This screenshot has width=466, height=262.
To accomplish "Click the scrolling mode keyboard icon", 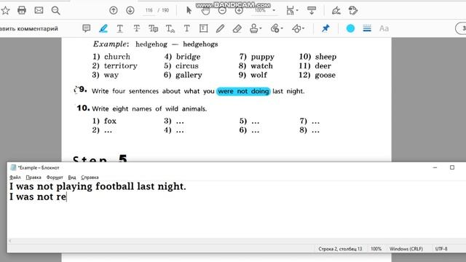I will click(312, 11).
